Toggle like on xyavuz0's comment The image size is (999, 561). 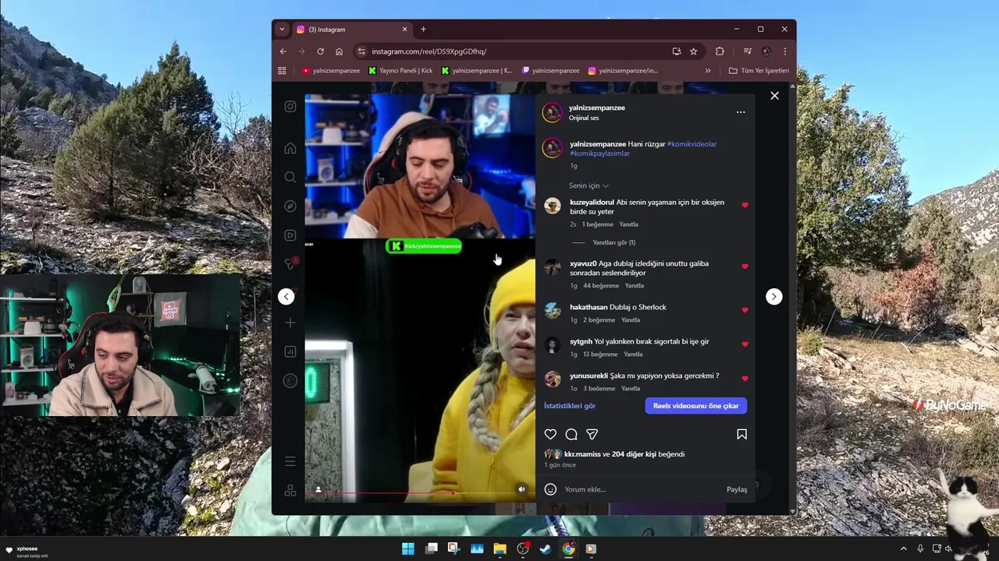point(745,266)
